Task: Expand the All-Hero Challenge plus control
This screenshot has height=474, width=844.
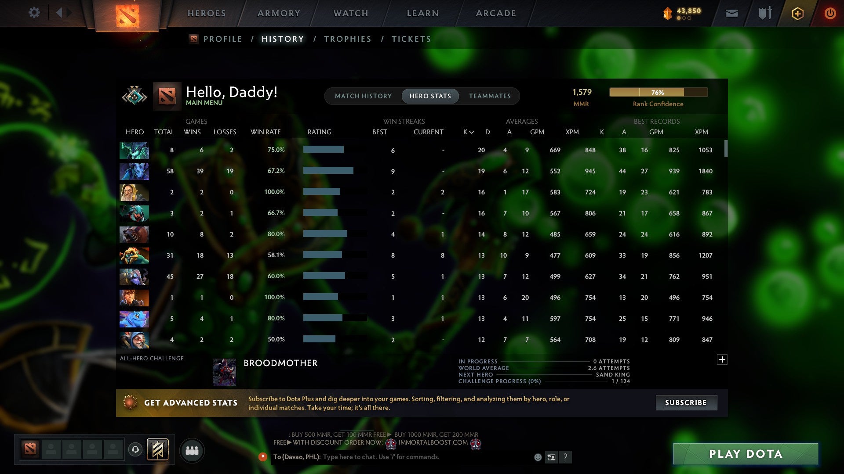Action: (722, 359)
